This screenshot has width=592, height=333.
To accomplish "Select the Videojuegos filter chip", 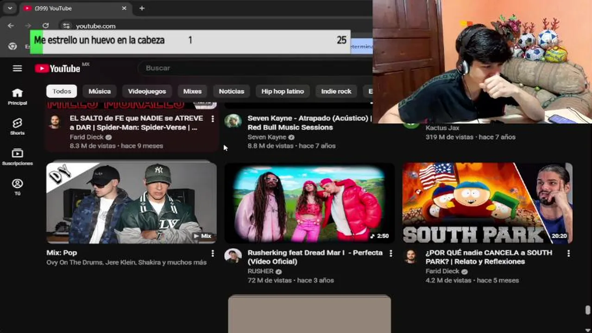I will click(x=147, y=91).
